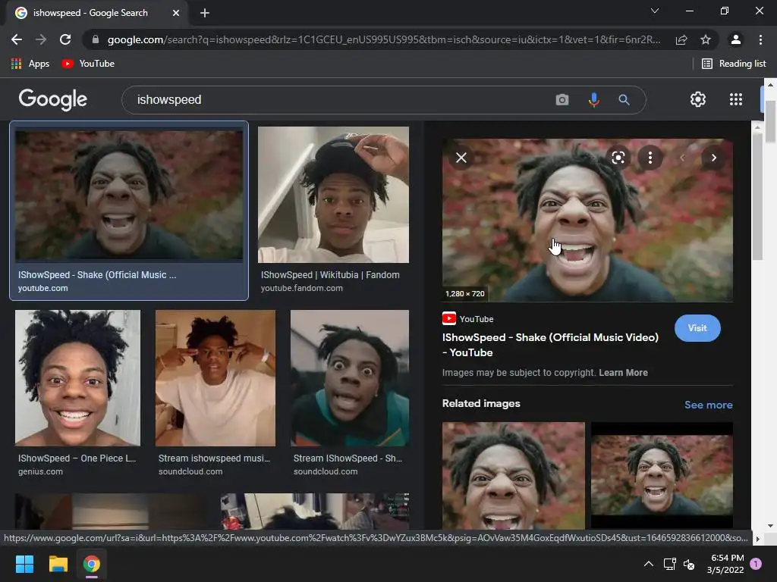Submit search with magnifier icon
The image size is (777, 582).
tap(624, 100)
